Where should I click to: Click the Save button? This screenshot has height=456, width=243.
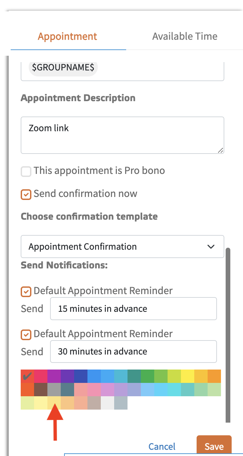coord(214,446)
